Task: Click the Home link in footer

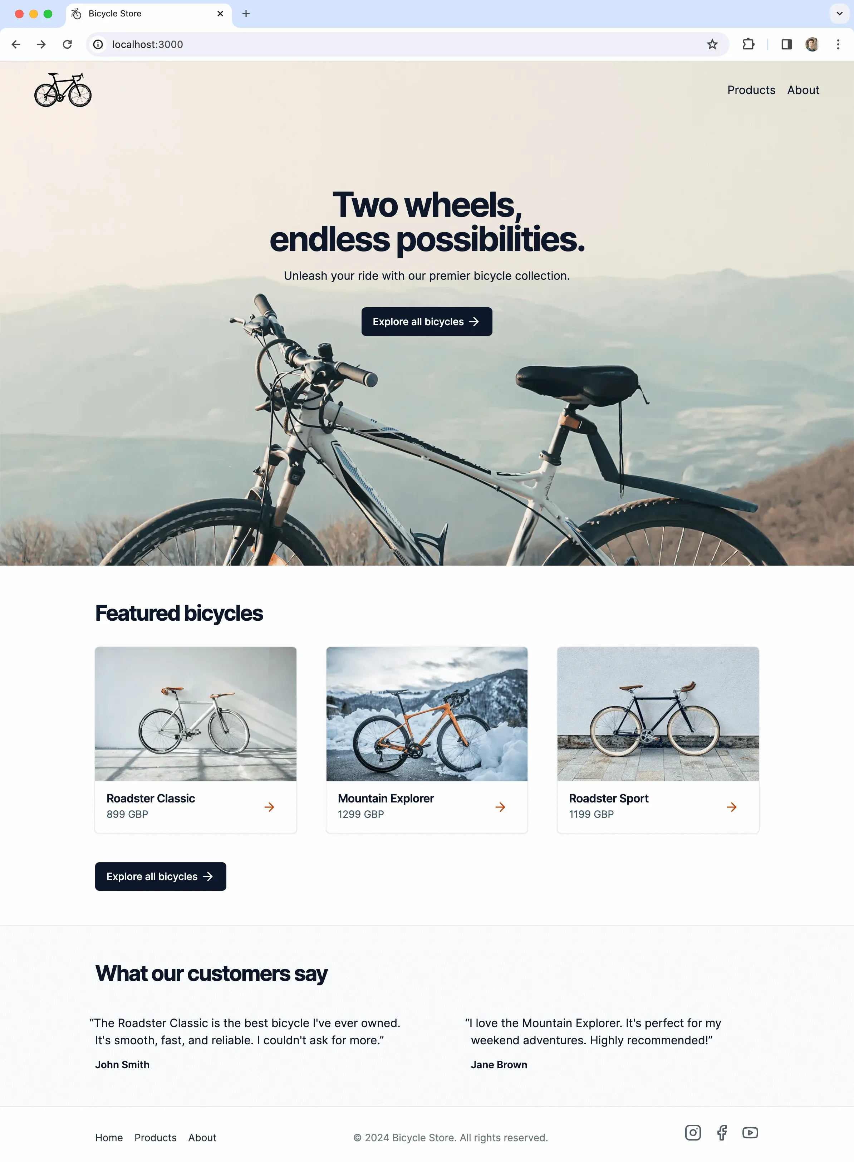Action: 108,1137
